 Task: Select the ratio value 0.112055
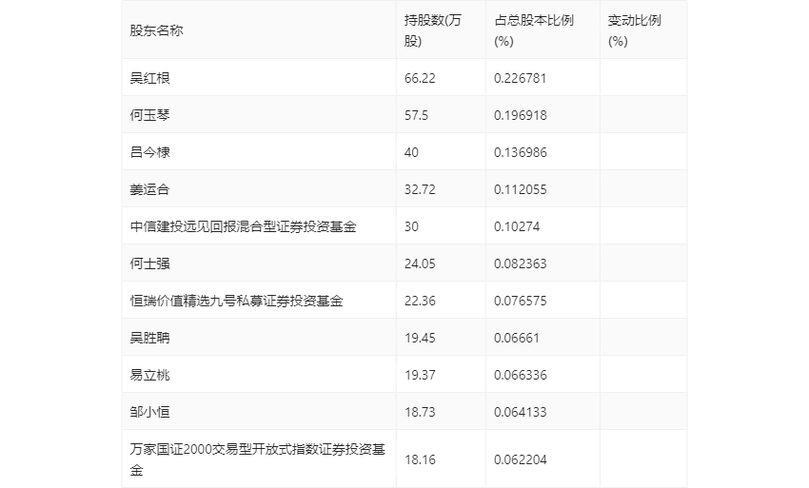tap(520, 189)
